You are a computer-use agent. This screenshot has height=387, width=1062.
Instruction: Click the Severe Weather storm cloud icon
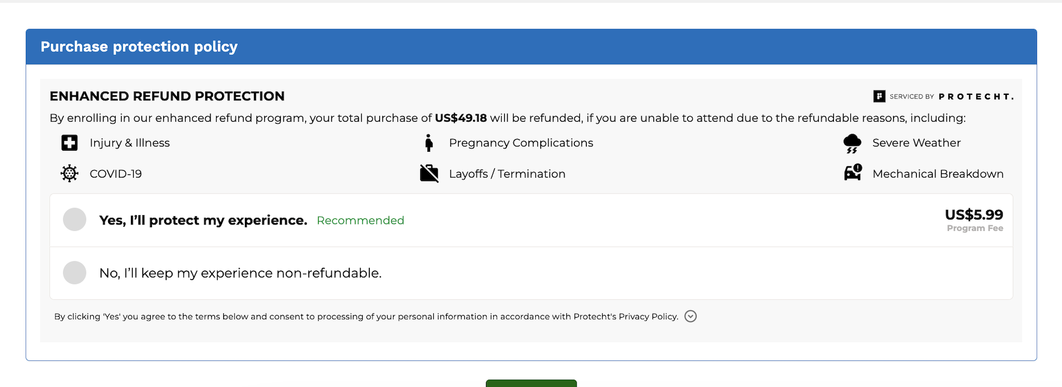[852, 144]
